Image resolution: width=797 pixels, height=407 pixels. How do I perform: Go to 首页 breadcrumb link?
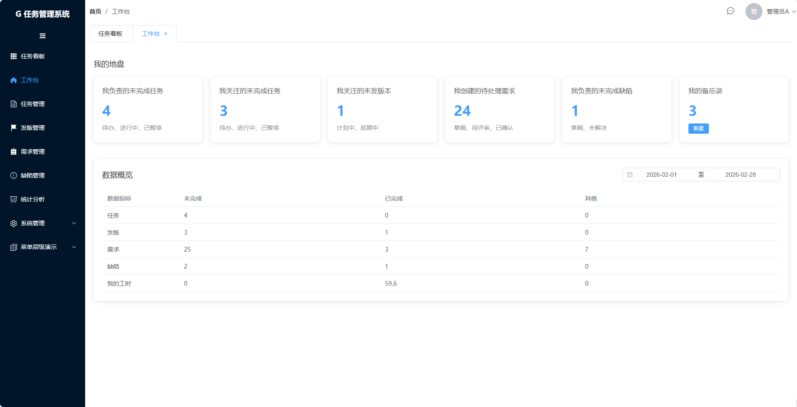[95, 11]
